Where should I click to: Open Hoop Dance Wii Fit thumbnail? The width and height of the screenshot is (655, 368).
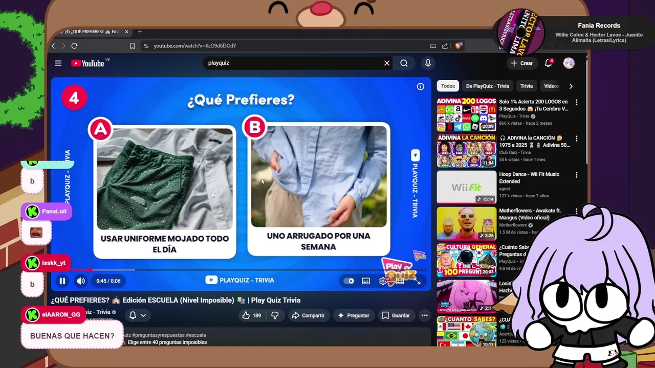click(466, 187)
